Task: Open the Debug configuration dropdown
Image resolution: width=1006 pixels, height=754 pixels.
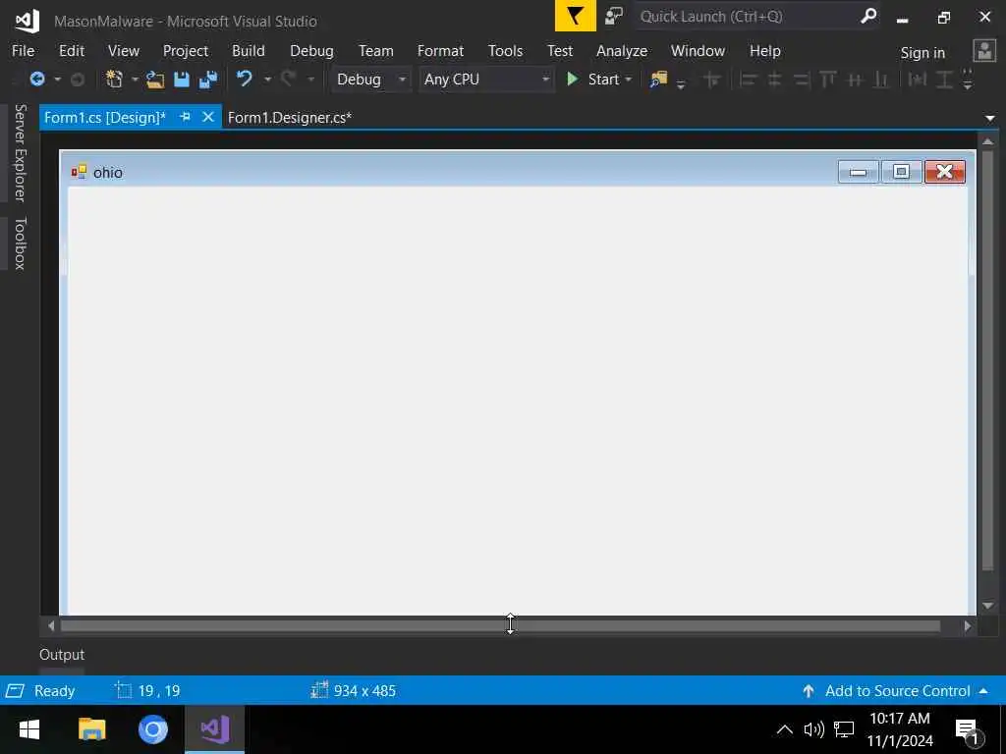Action: [x=371, y=80]
